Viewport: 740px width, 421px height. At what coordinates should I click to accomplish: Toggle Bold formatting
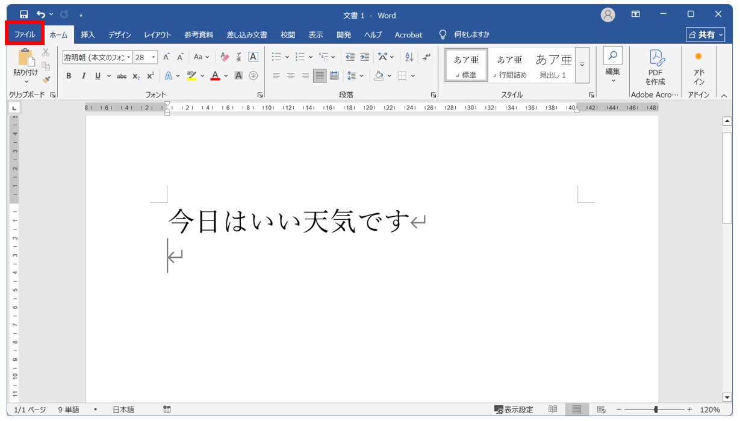click(x=69, y=76)
